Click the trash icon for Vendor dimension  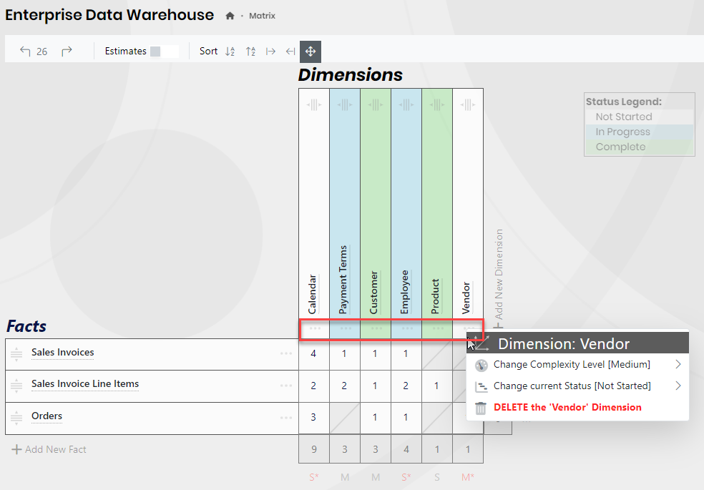pos(481,408)
